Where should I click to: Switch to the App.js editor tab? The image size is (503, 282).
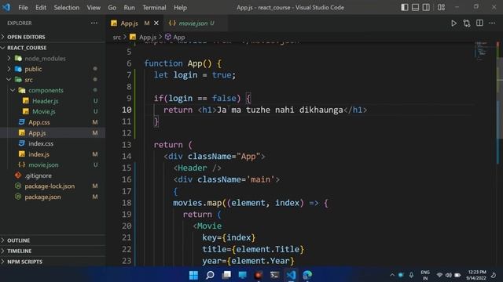coord(130,23)
